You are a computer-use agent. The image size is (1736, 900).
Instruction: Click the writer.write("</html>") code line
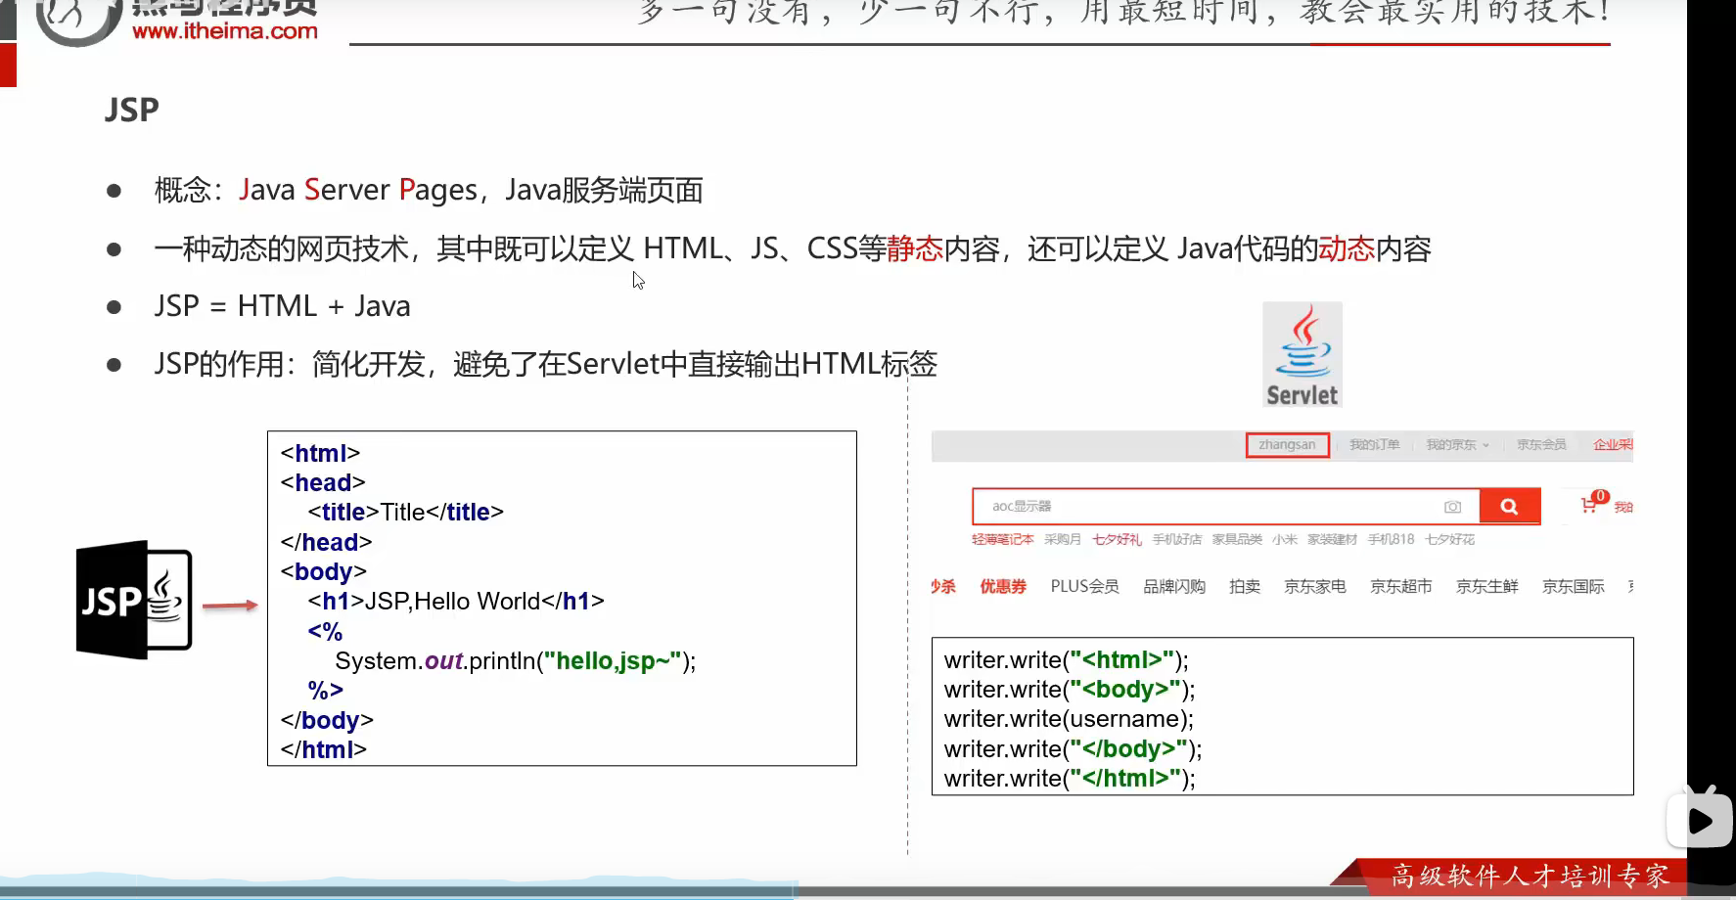1070,779
